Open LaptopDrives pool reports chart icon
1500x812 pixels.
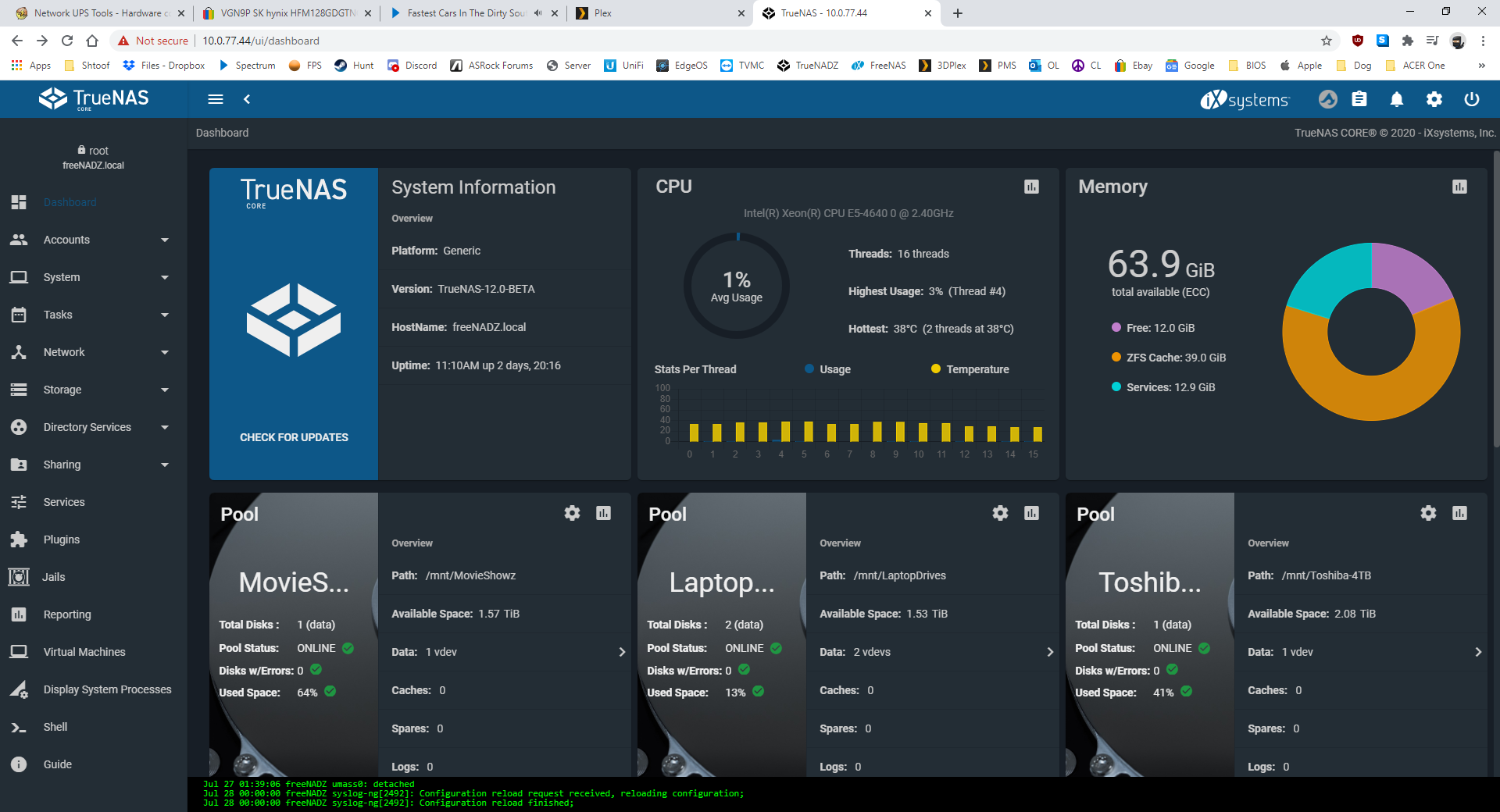[1032, 513]
